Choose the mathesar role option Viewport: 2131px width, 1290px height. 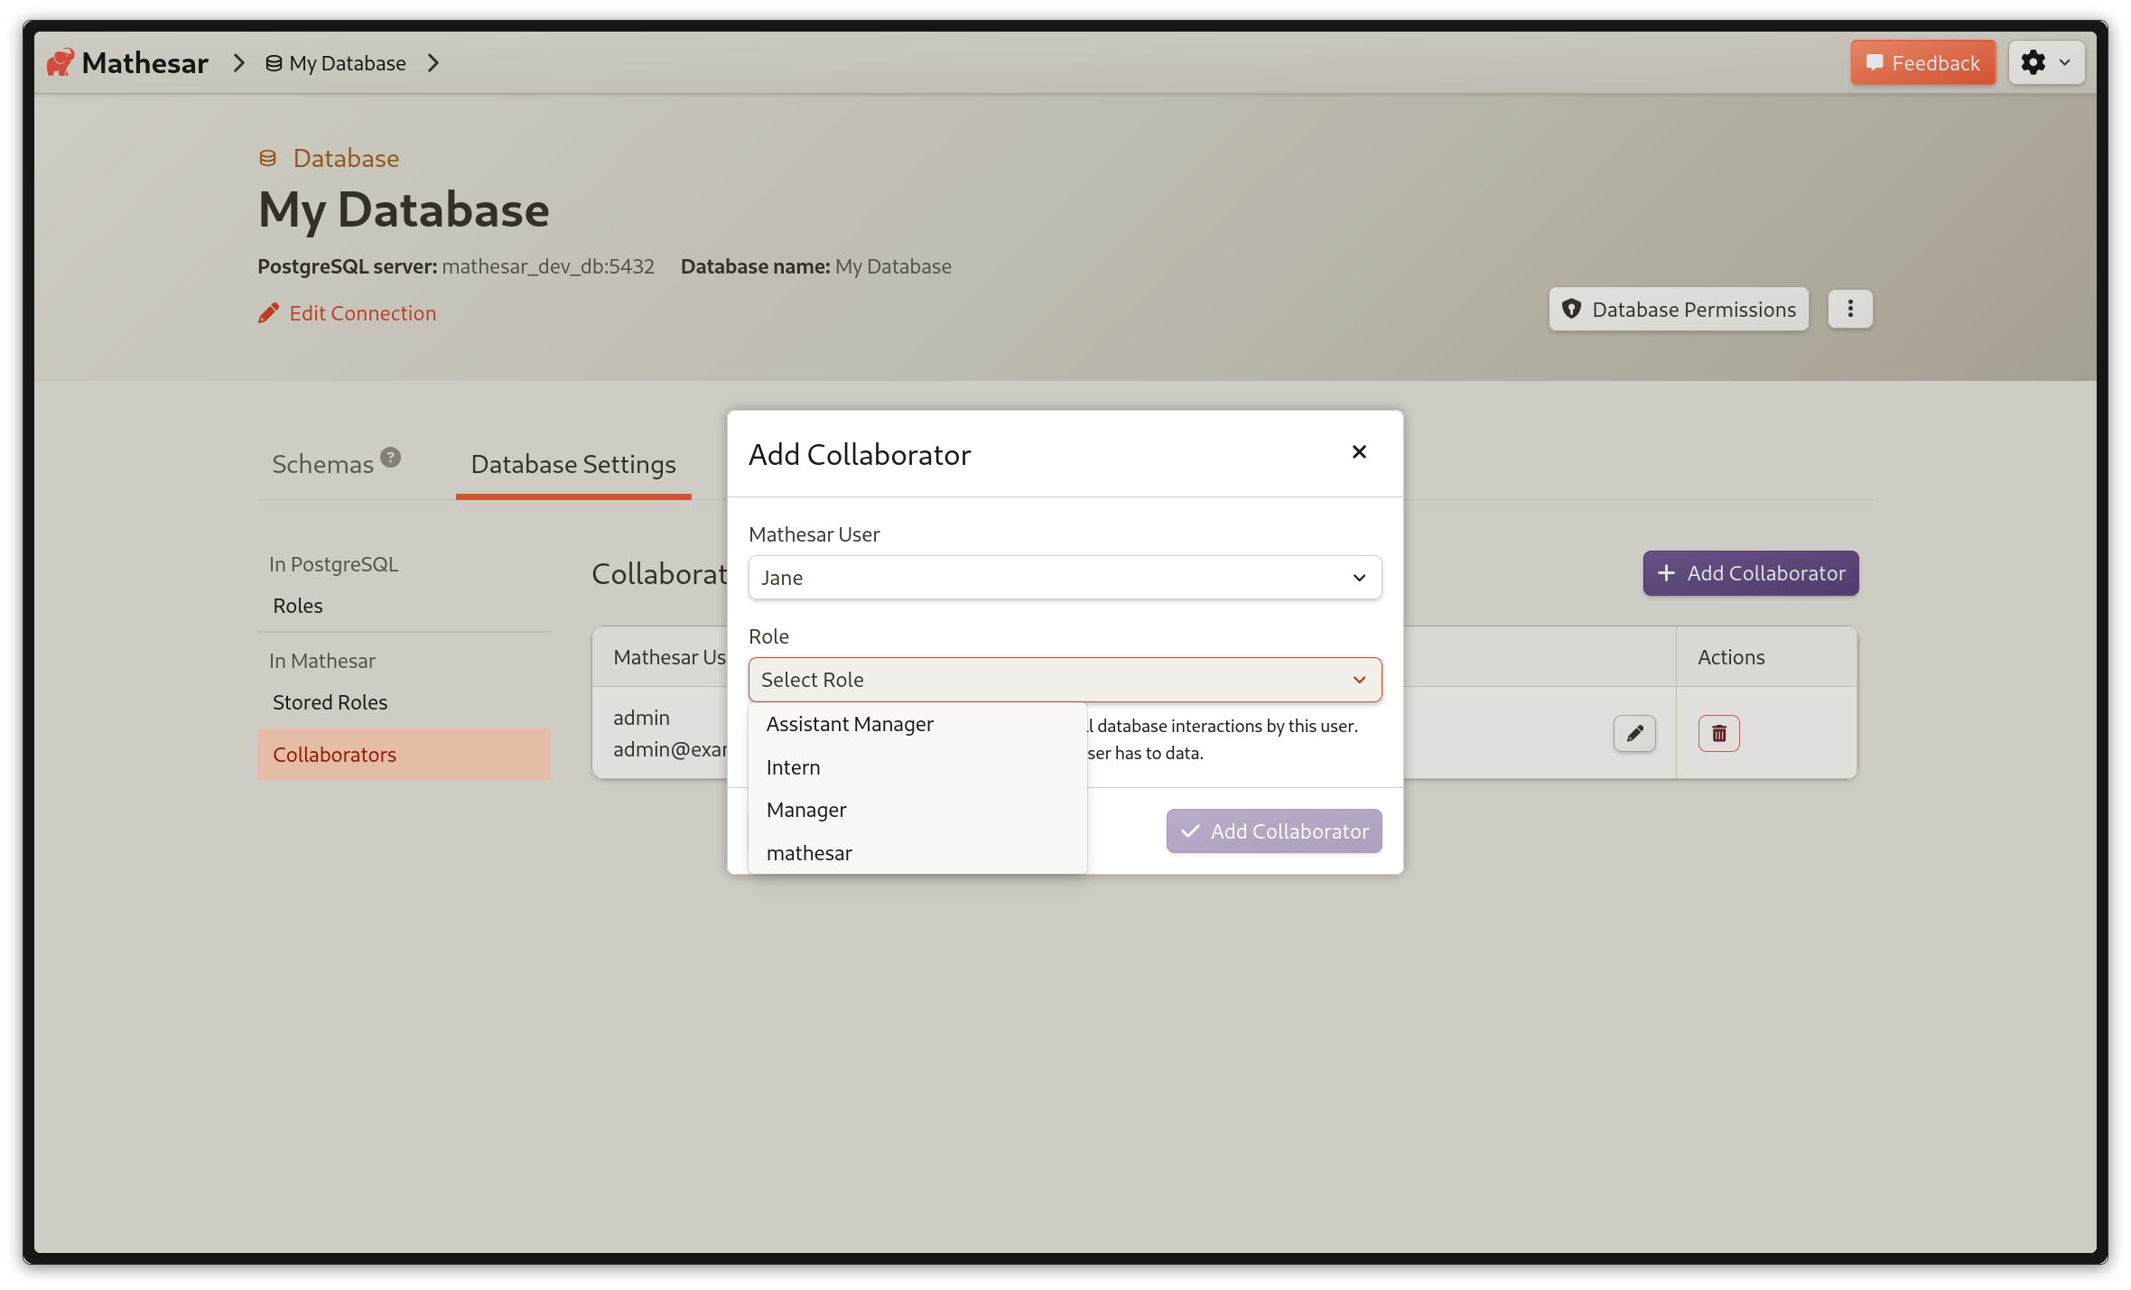[808, 852]
